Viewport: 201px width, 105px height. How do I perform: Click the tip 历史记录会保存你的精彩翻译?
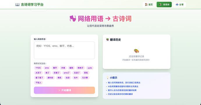[120, 94]
